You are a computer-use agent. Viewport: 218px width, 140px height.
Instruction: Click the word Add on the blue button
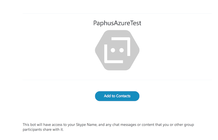[x=107, y=96]
